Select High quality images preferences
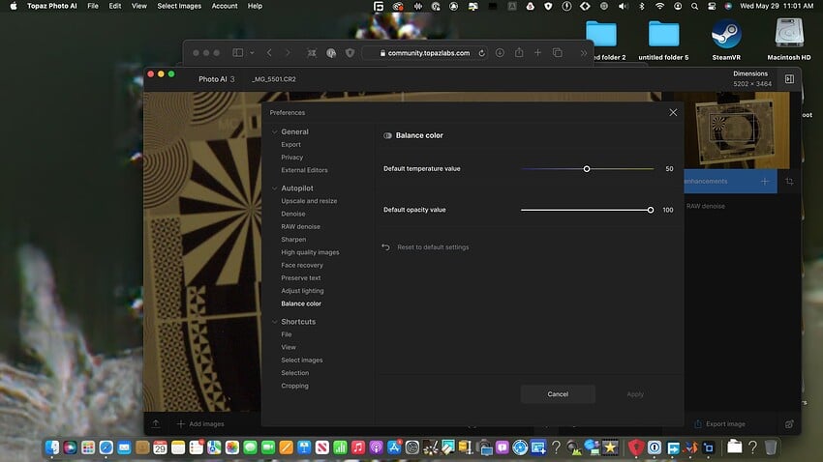Viewport: 823px width, 462px height. (310, 252)
